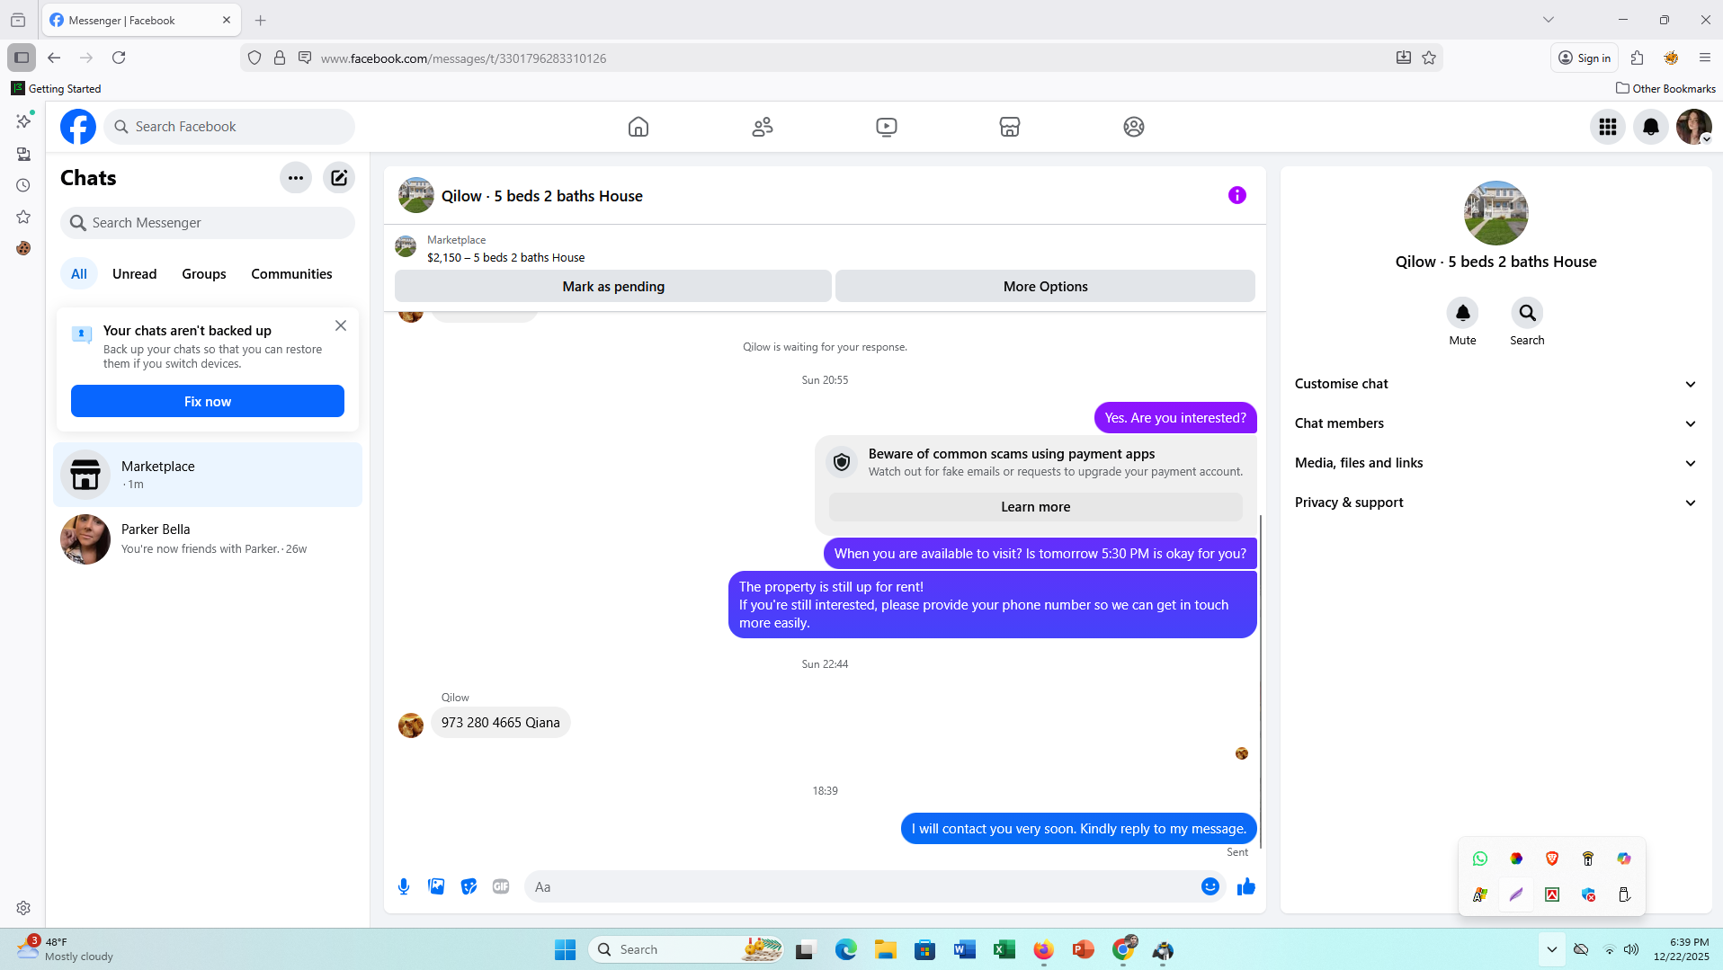Click the Mark as pending button

click(613, 287)
